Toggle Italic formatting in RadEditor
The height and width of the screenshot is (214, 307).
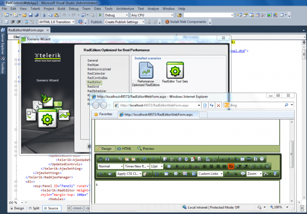(x=183, y=166)
